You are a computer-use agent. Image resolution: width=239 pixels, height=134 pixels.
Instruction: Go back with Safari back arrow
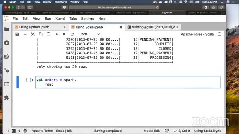[18, 7]
